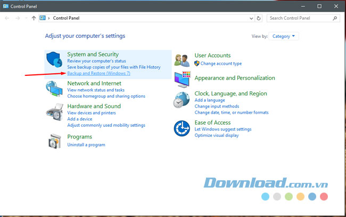The image size is (346, 217).
Task: Click the Control Panel icon in address bar
Action: 43,18
